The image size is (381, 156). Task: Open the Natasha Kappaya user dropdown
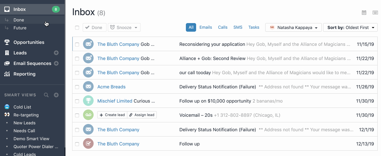(293, 27)
